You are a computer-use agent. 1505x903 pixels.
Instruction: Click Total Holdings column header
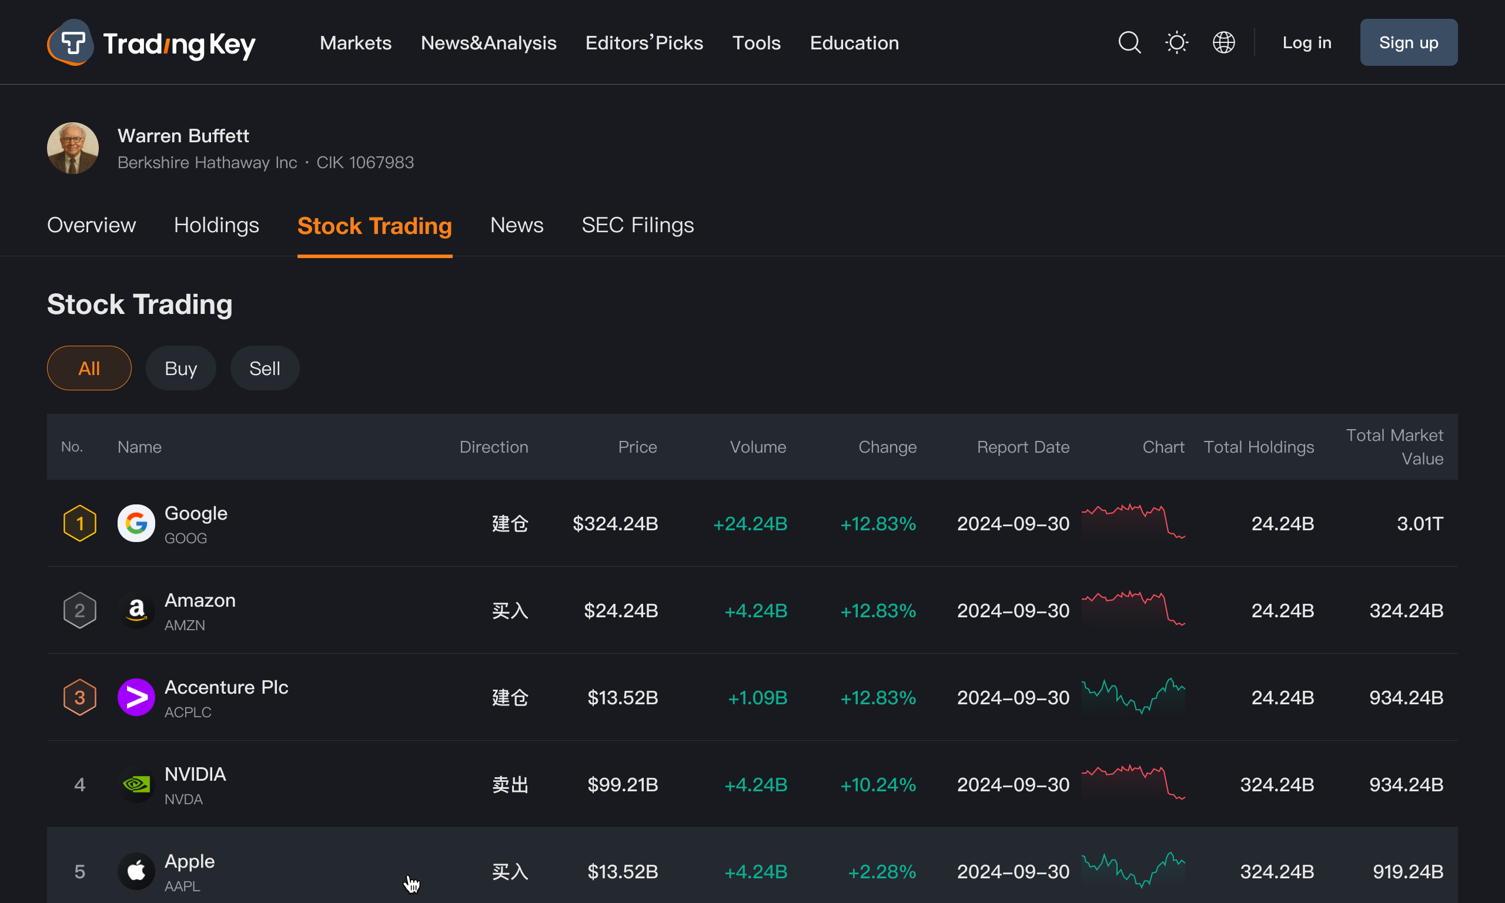coord(1259,447)
